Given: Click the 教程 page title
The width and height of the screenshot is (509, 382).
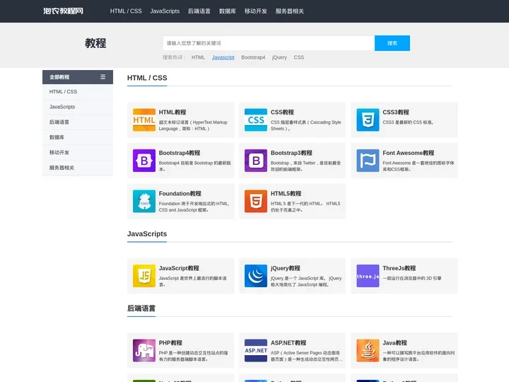Looking at the screenshot, I should [x=95, y=43].
